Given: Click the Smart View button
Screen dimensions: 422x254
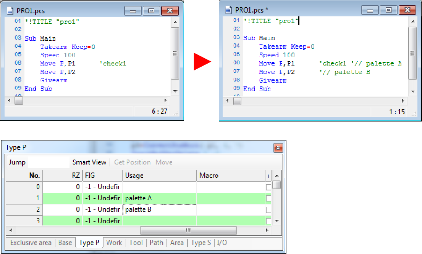Looking at the screenshot, I should point(89,162).
